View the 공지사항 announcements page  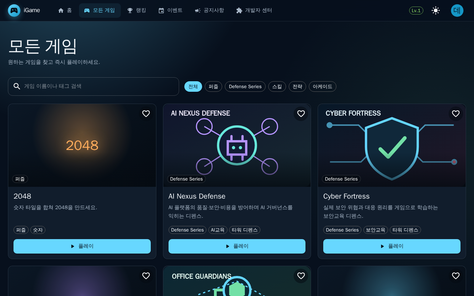[x=210, y=11]
